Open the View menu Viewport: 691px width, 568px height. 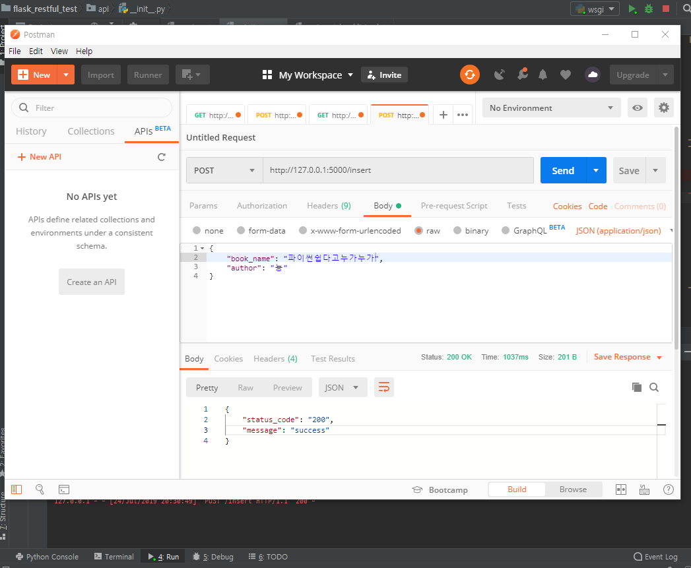coord(59,51)
